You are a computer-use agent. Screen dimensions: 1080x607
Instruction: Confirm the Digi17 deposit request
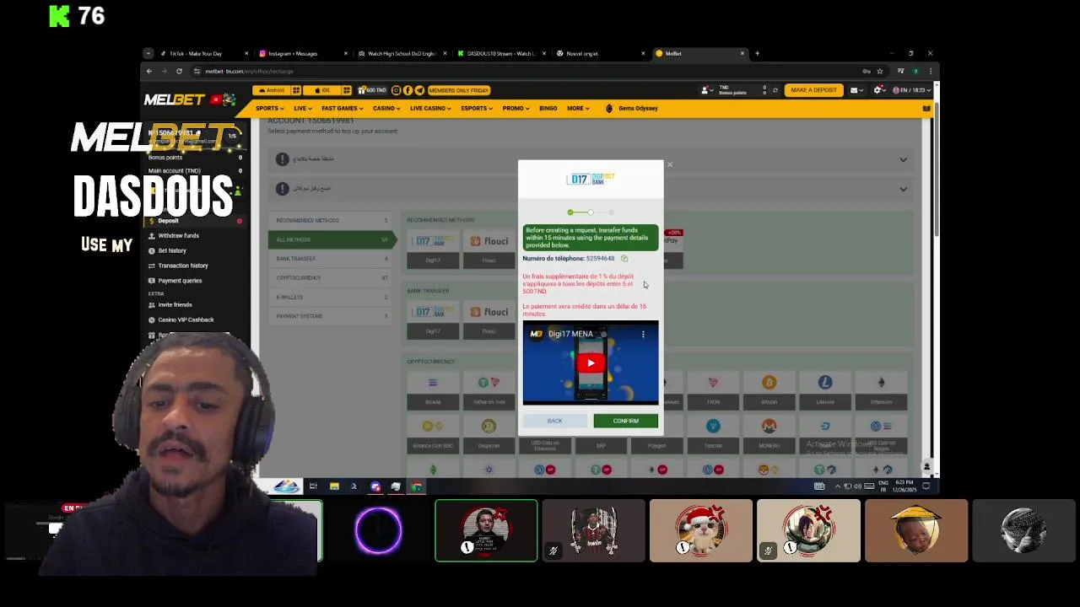(625, 421)
